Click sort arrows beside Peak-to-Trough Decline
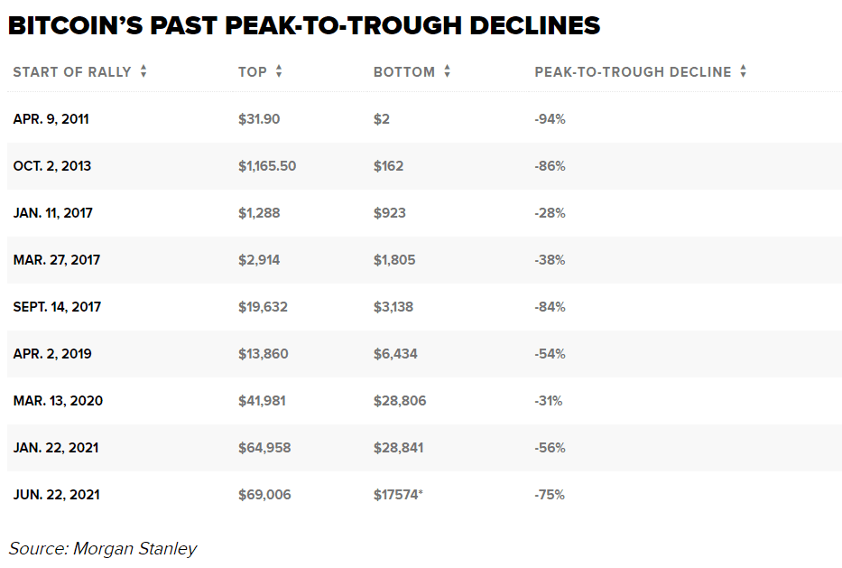Screen dimensions: 842x568 point(743,72)
